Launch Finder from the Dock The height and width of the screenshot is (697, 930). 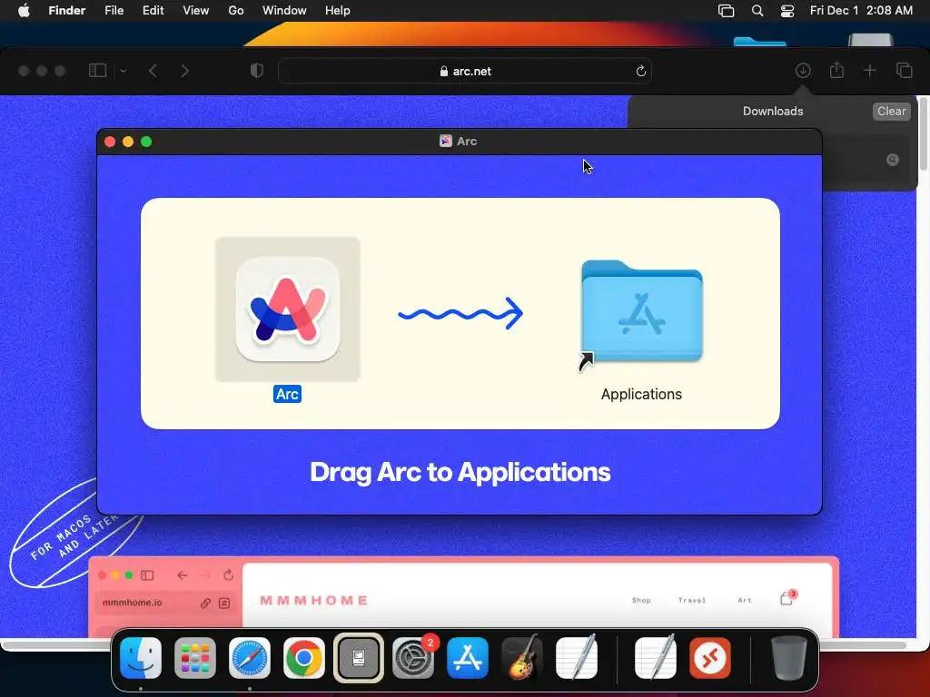(141, 658)
